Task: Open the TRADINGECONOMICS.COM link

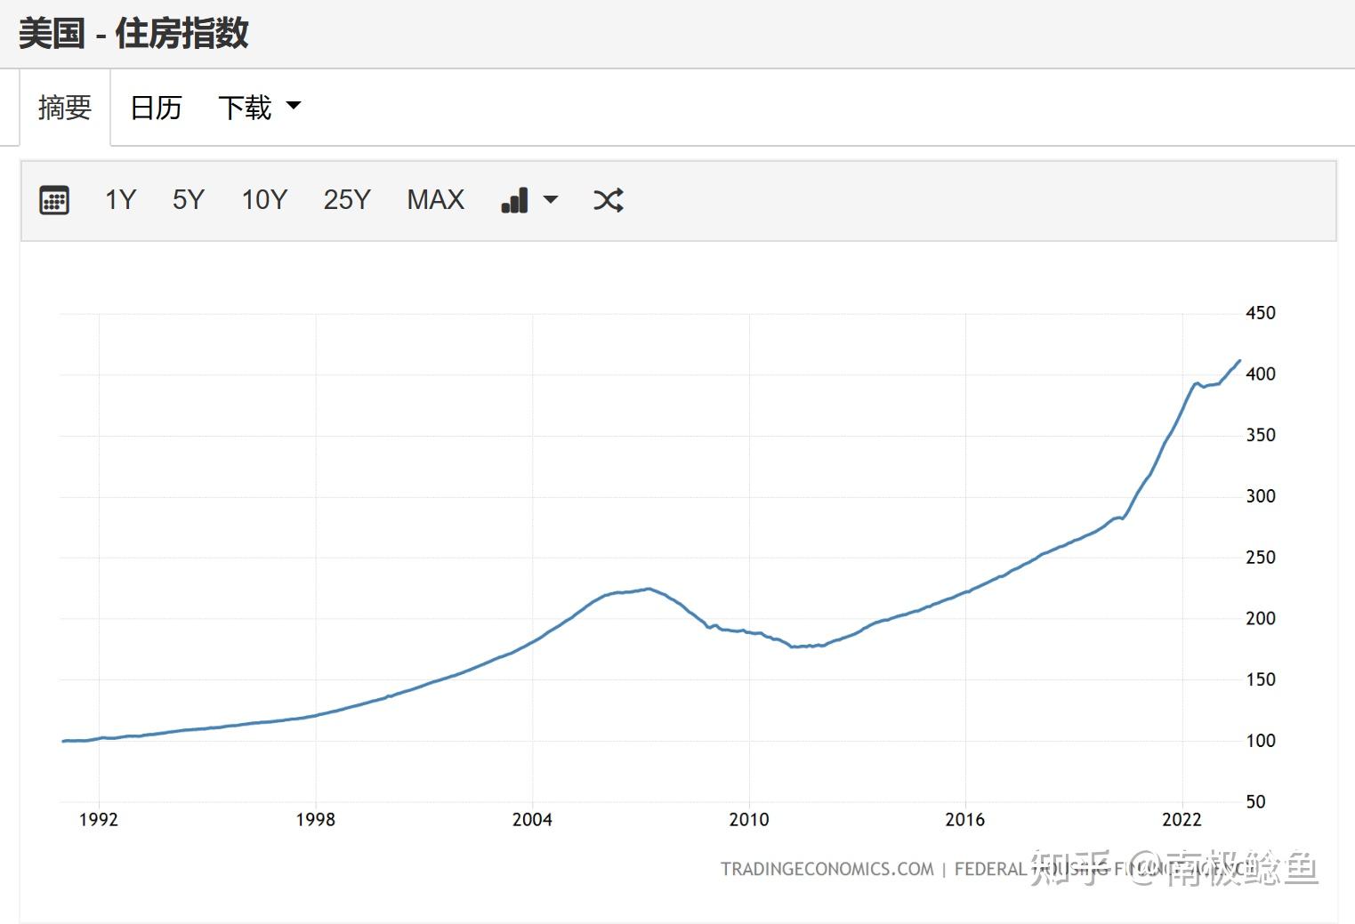Action: (825, 869)
